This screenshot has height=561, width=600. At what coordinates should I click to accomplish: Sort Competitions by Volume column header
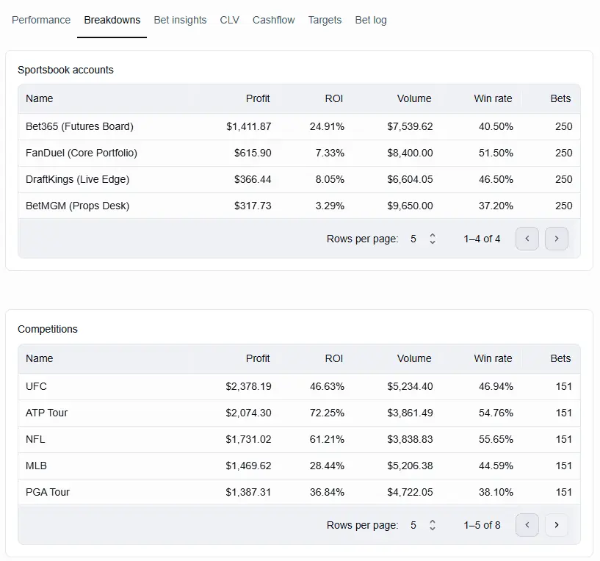pyautogui.click(x=414, y=358)
